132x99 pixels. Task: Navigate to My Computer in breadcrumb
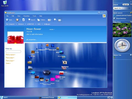tap(10, 24)
